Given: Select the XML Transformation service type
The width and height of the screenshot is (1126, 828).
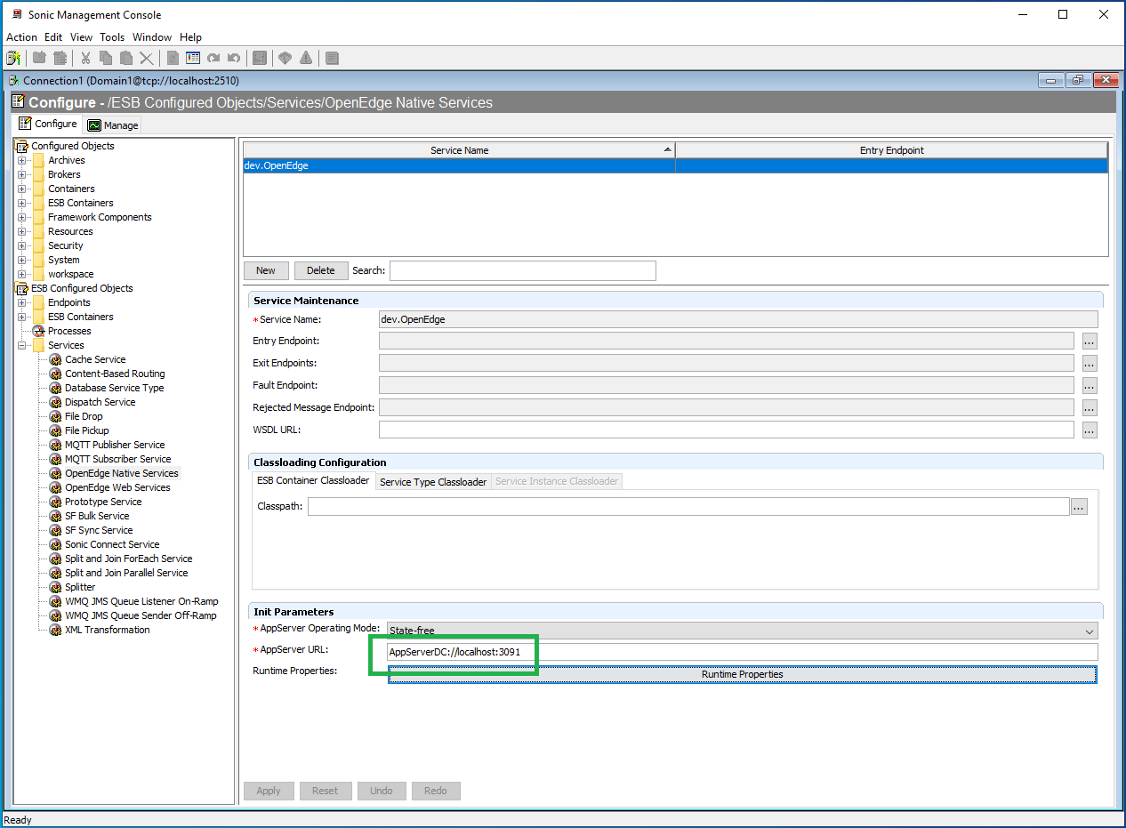Looking at the screenshot, I should [107, 629].
